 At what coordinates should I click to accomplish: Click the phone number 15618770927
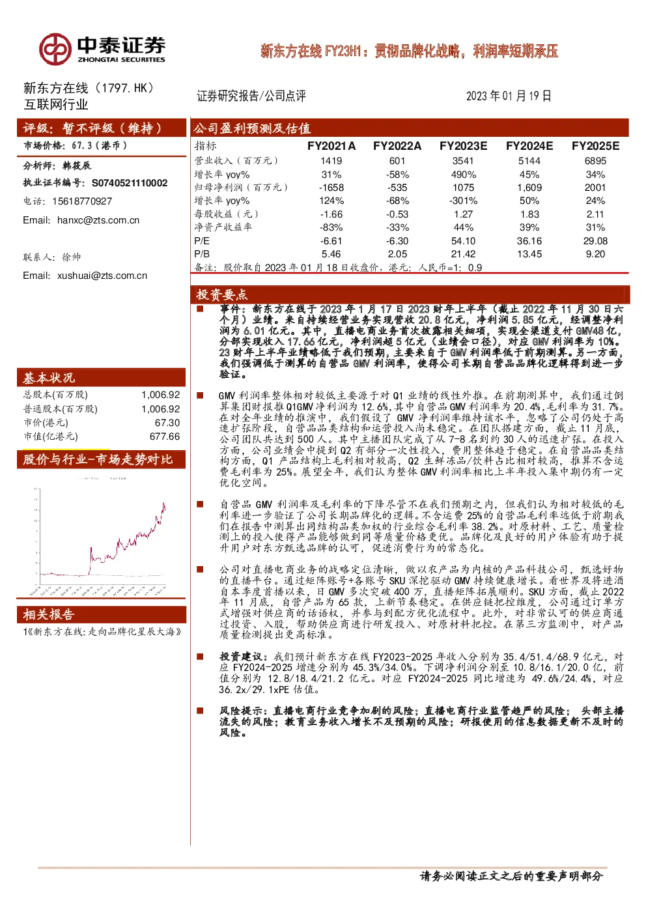[x=82, y=201]
